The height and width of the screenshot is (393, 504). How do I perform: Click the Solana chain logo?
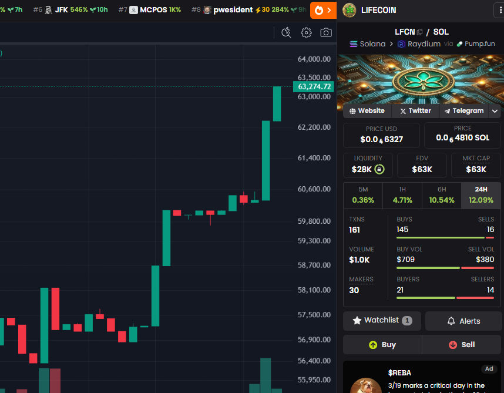354,44
